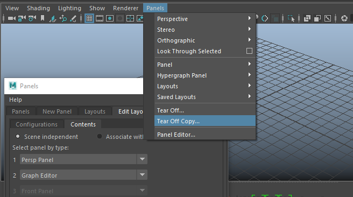This screenshot has height=197, width=353.
Task: Choose Tear Off... menu entry
Action: tap(205, 110)
